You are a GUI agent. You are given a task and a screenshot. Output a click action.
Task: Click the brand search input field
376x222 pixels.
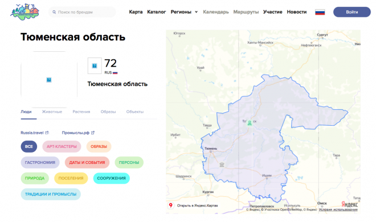[x=82, y=12]
